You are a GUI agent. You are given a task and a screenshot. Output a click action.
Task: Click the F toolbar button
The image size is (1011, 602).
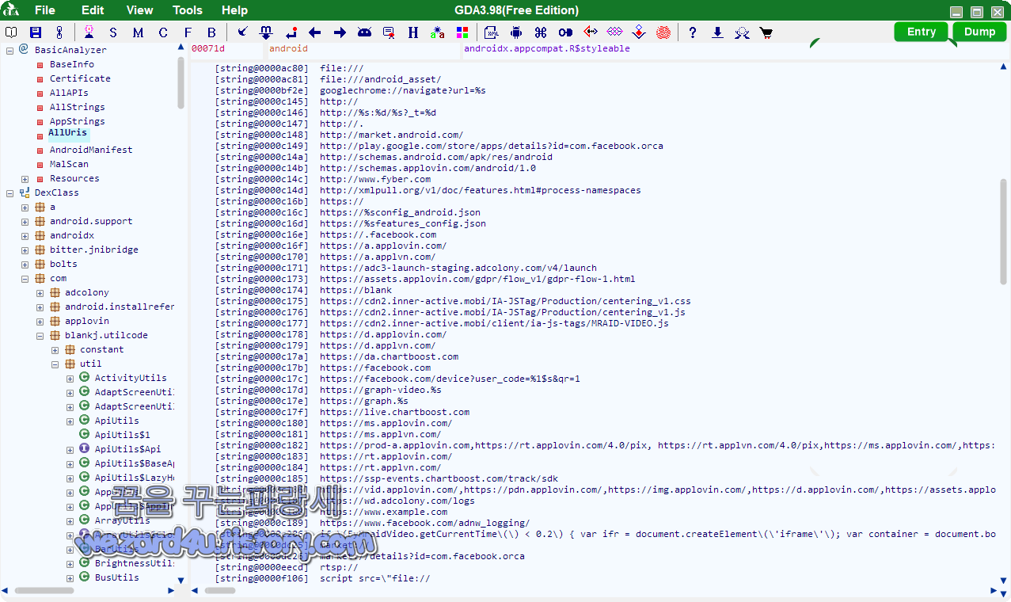coord(188,32)
